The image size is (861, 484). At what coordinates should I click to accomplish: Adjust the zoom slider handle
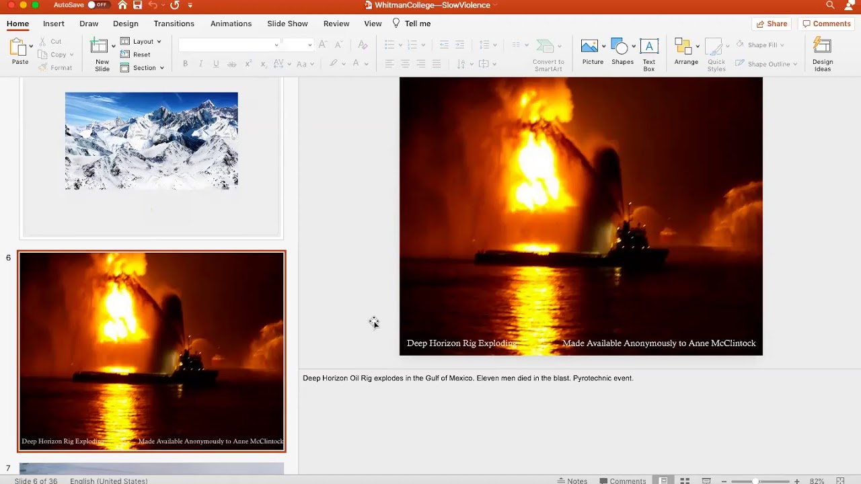pos(755,481)
